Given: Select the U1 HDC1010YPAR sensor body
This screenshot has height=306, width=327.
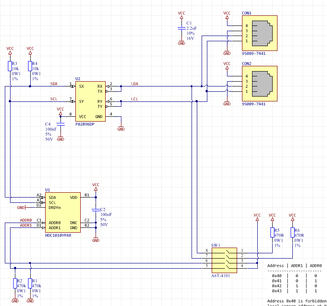Looking at the screenshot, I should 63,212.
